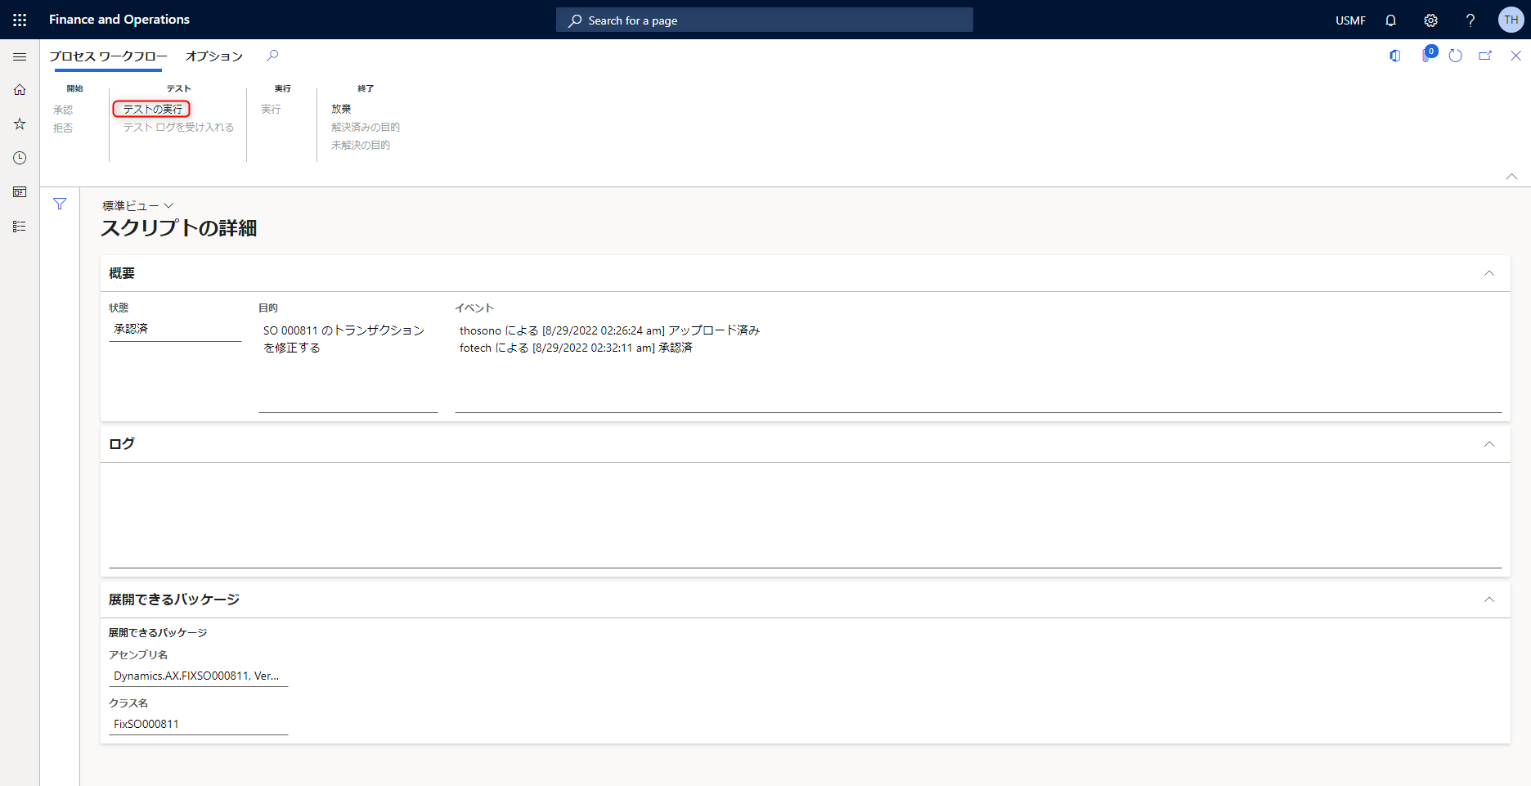This screenshot has width=1531, height=786.
Task: Refresh the page with the circular arrow
Action: pos(1455,56)
